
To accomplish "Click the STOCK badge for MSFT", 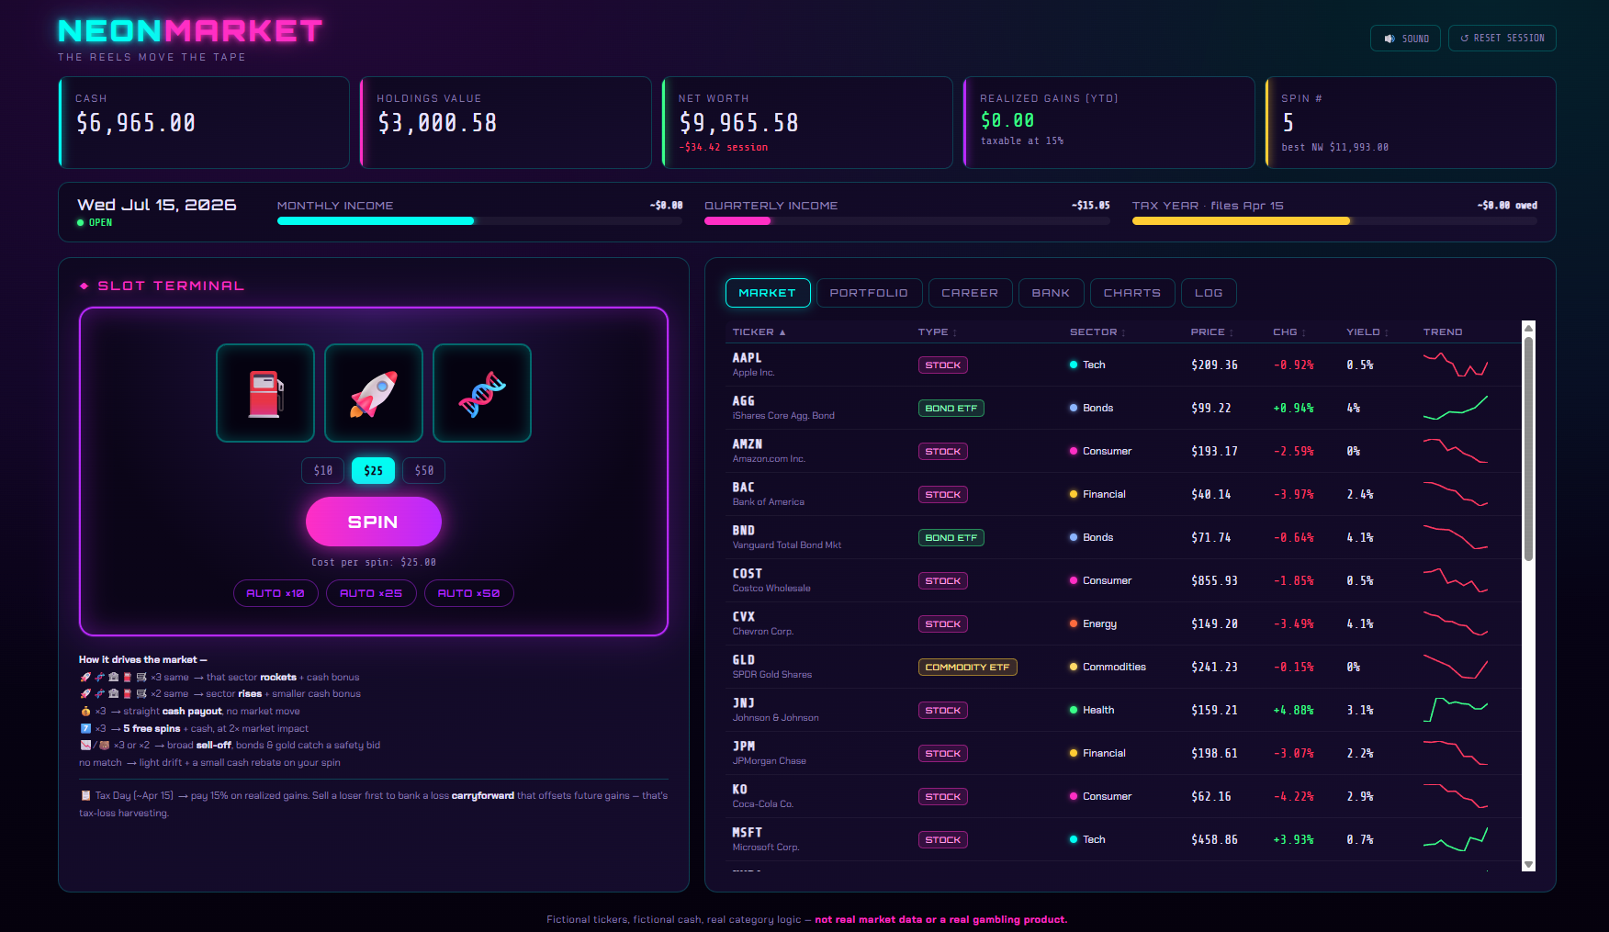I will [x=943, y=839].
